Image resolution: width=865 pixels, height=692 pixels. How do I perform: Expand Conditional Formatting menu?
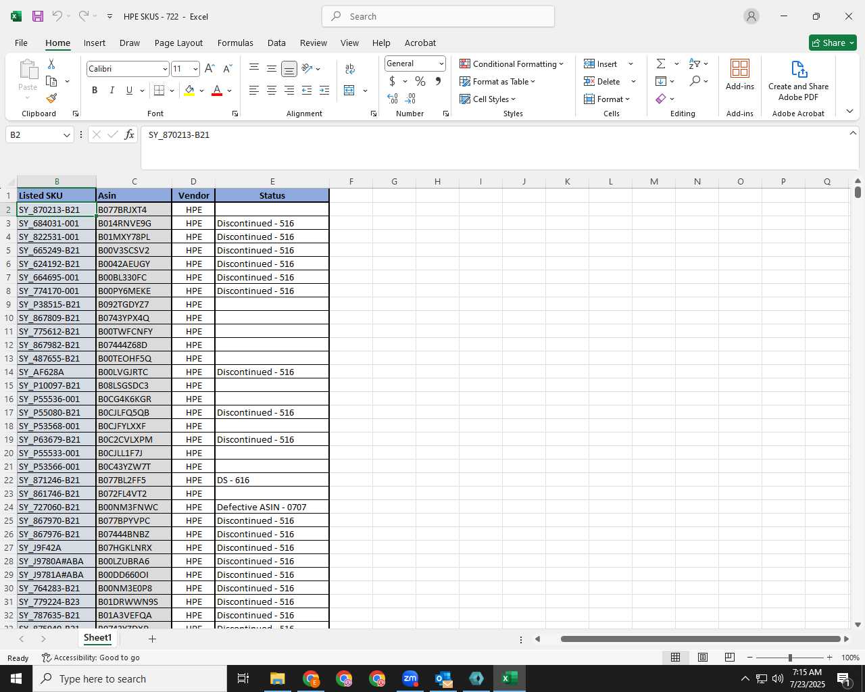(512, 64)
